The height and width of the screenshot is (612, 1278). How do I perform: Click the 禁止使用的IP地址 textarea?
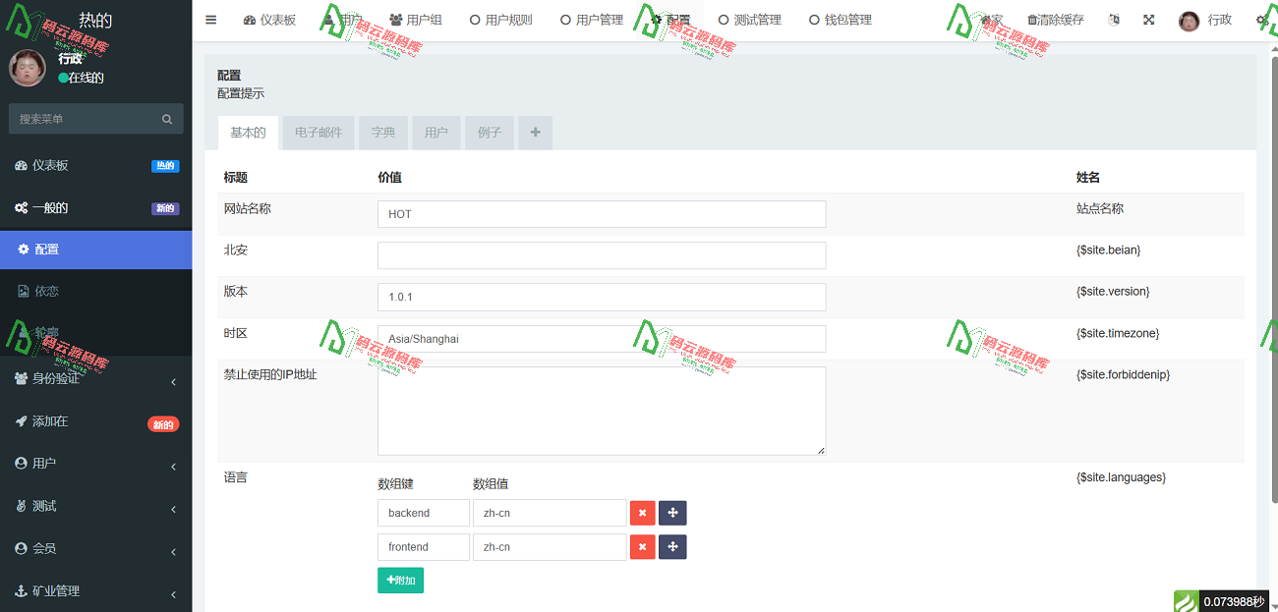tap(601, 411)
